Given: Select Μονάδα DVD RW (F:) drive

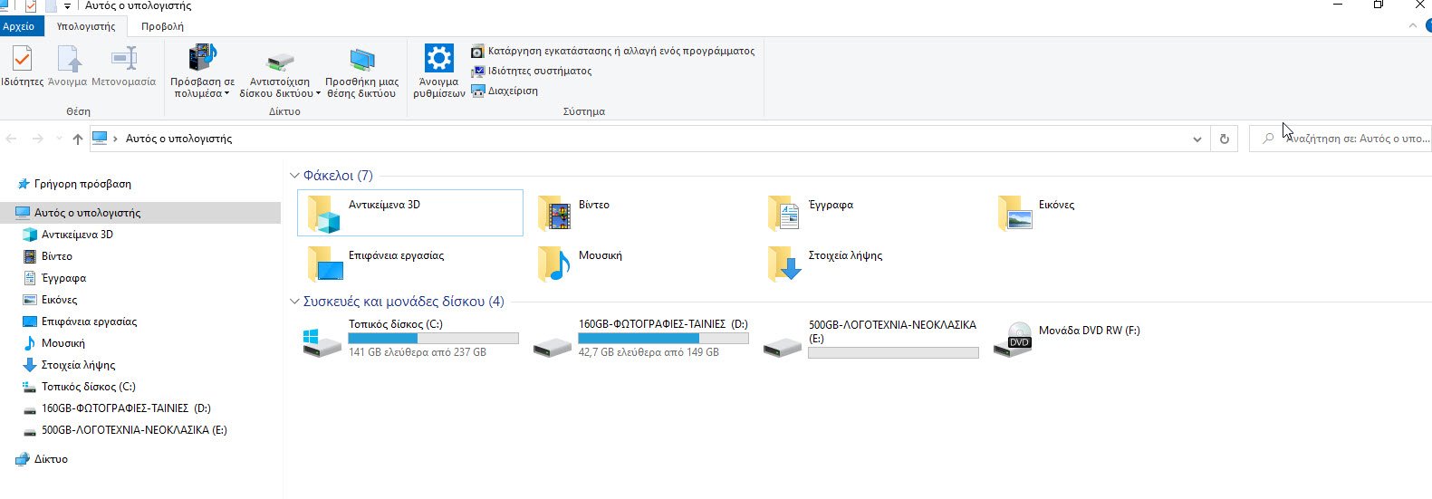Looking at the screenshot, I should (x=1100, y=339).
